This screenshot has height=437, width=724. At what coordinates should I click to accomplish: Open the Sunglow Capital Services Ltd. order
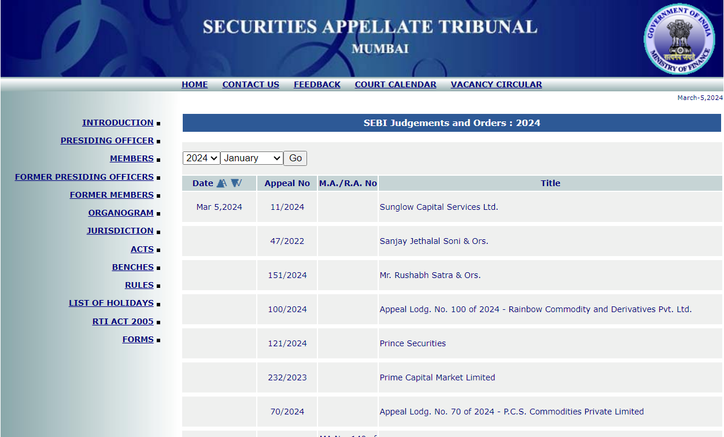438,207
